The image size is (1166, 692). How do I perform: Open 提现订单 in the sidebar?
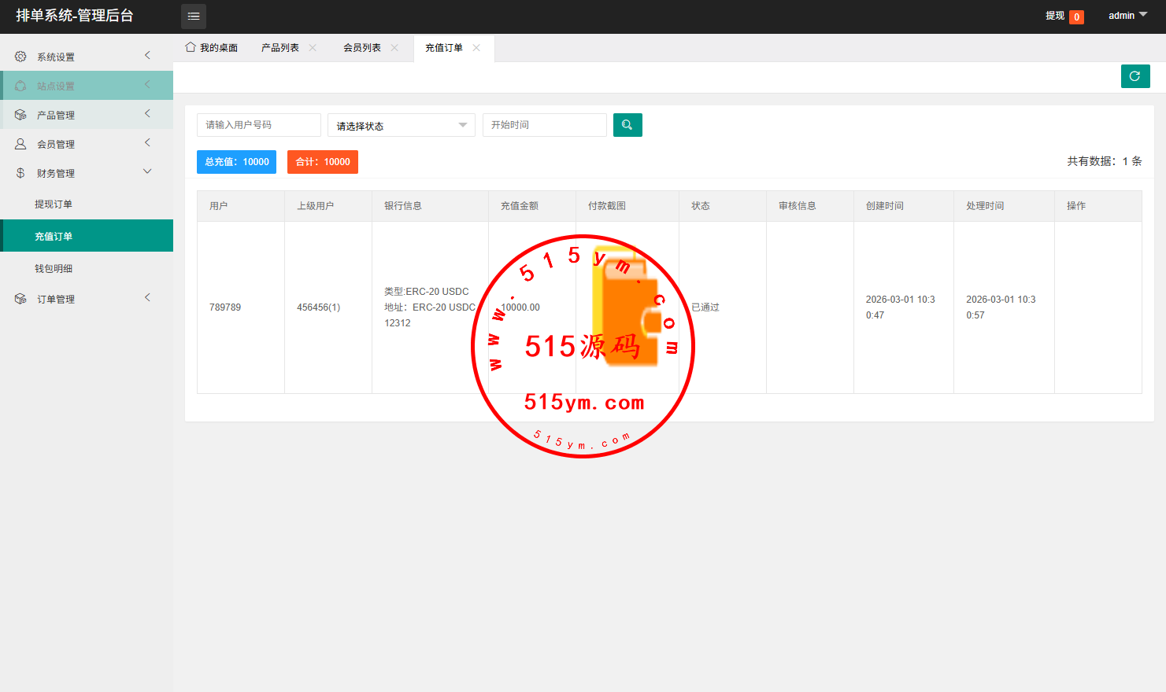[54, 204]
